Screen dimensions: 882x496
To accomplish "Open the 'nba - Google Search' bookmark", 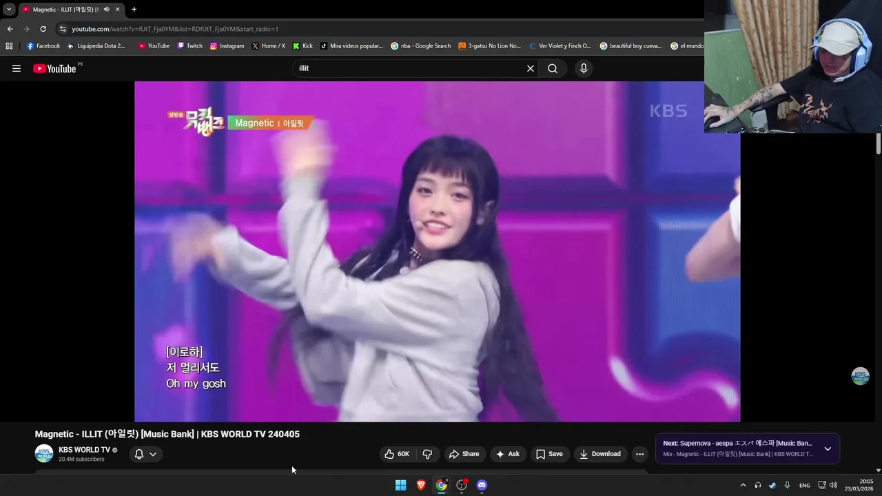I will (x=421, y=46).
